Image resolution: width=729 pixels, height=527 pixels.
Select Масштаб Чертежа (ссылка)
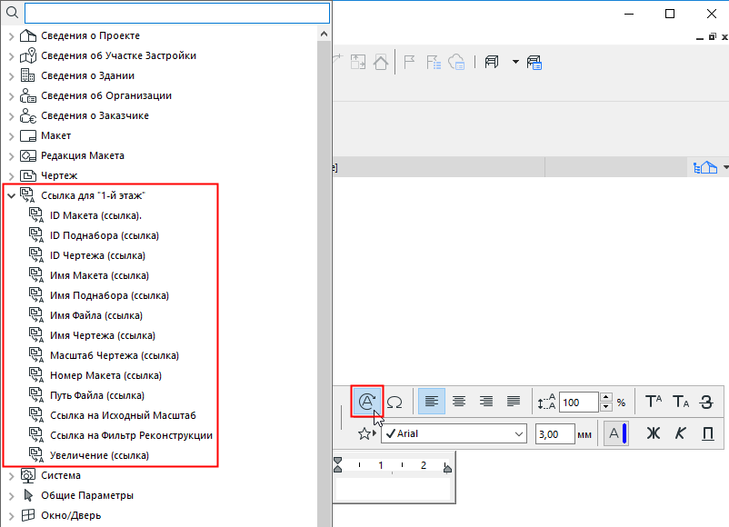point(115,355)
